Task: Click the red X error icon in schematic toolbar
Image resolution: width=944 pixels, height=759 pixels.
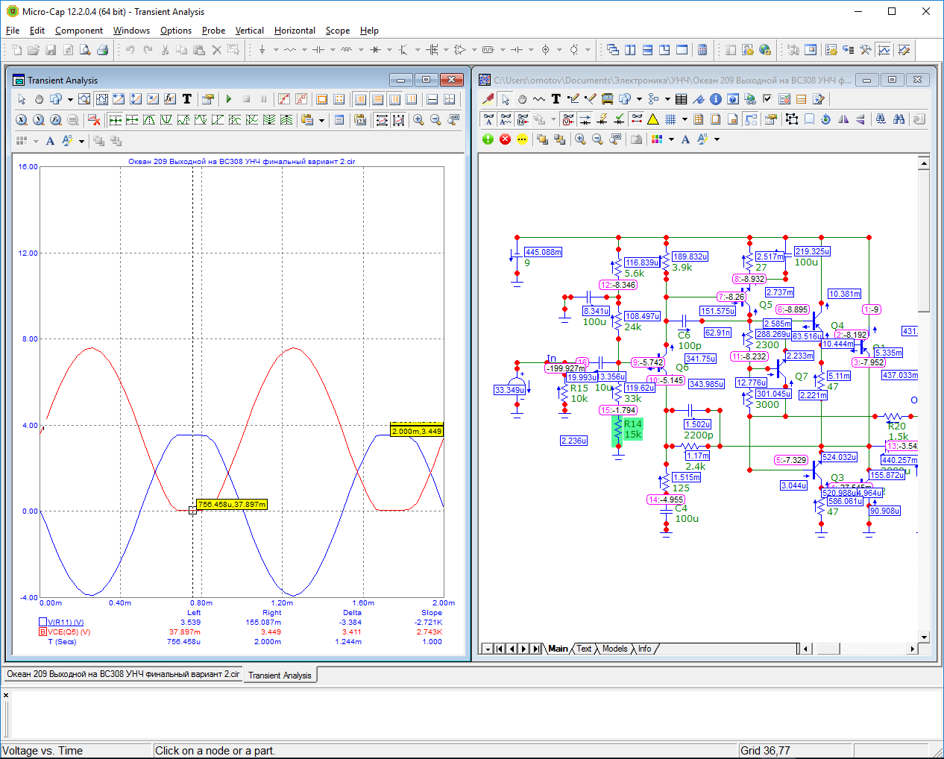Action: [x=505, y=139]
